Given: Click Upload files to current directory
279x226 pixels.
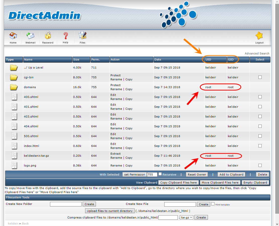Looking at the screenshot, I should click(109, 211).
